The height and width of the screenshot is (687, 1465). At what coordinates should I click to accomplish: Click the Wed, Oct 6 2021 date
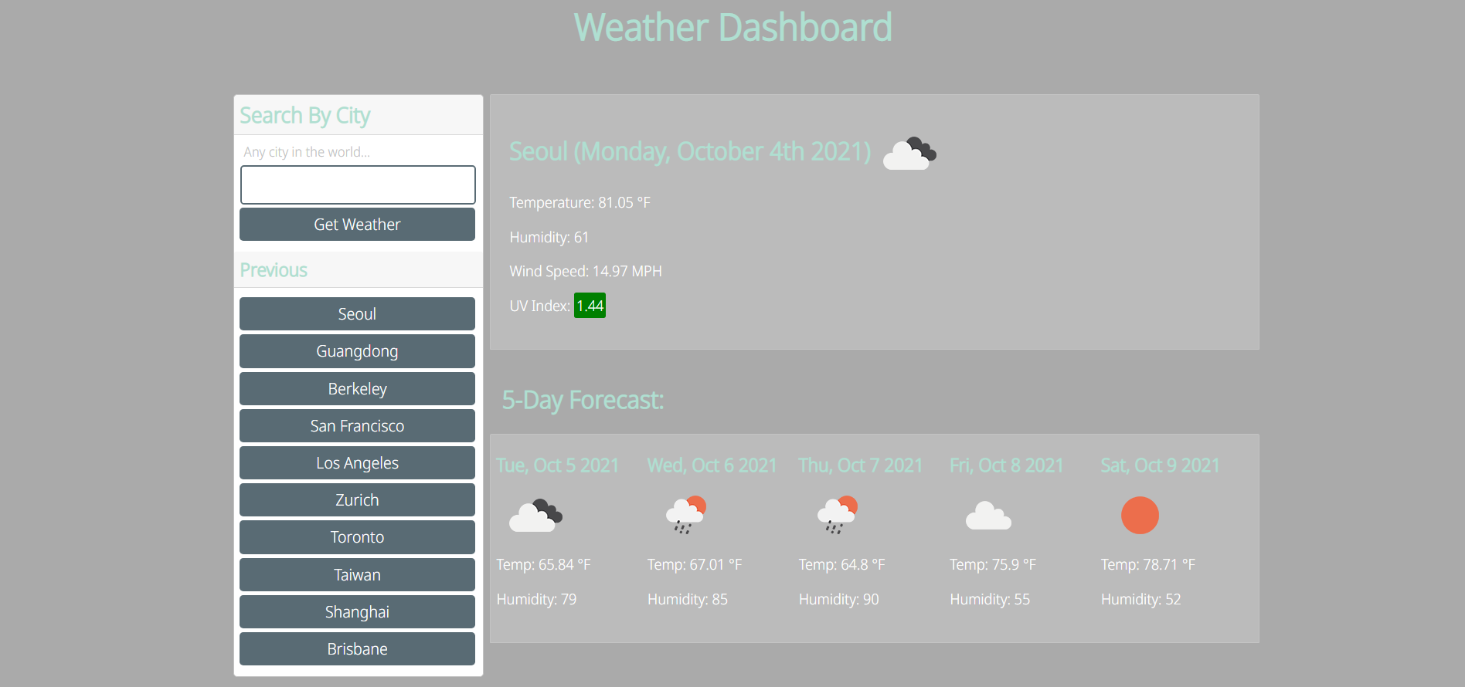tap(712, 465)
